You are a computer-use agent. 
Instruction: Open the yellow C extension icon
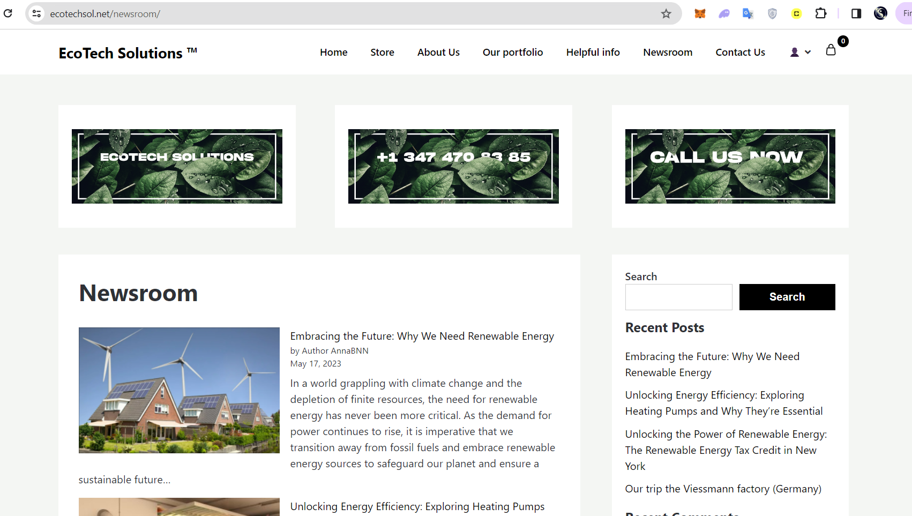point(796,14)
